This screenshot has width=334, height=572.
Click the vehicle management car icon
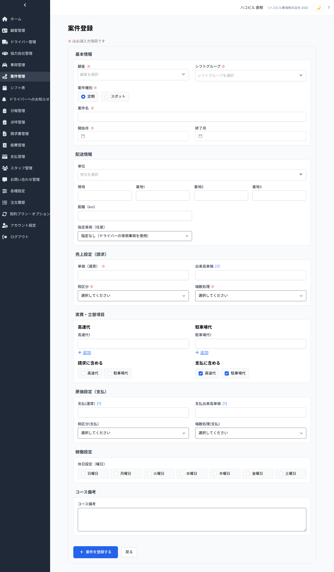point(5,65)
